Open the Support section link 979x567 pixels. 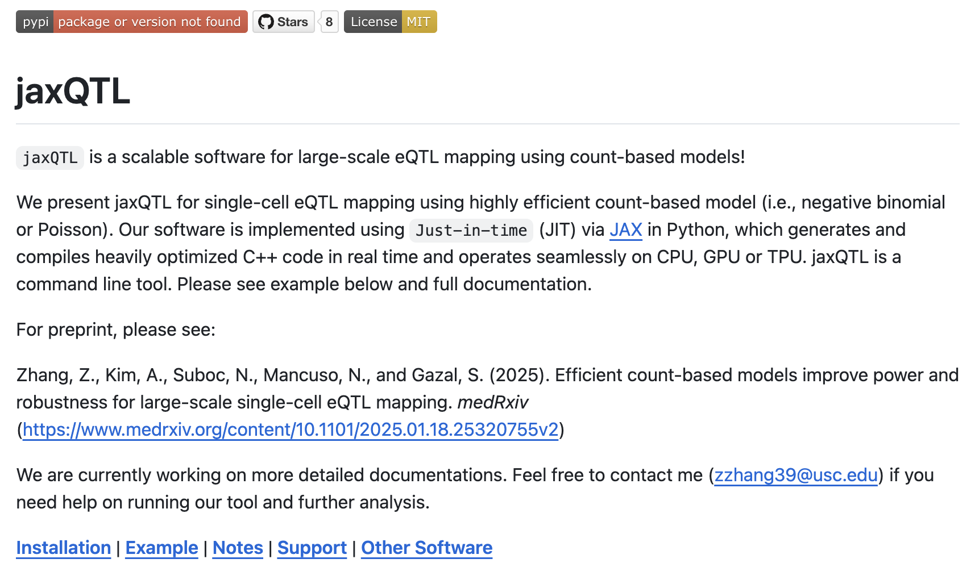point(312,548)
